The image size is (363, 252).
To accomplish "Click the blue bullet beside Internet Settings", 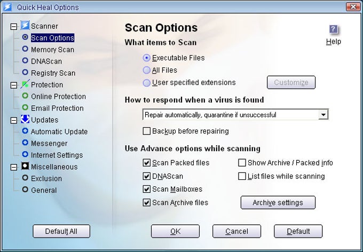I will pyautogui.click(x=25, y=154).
